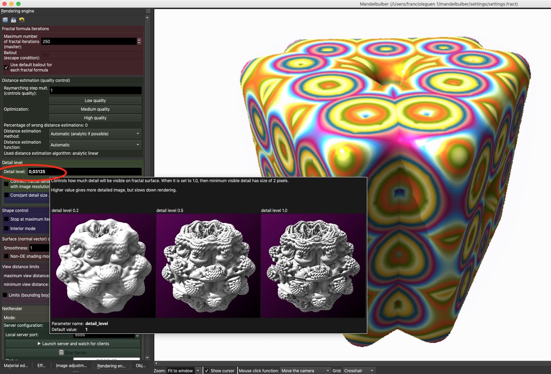Click the play icon on Launch server button
Viewport: 551px width, 374px height.
coord(39,343)
